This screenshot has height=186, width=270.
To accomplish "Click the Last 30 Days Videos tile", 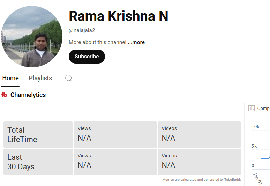I will click(x=199, y=162).
